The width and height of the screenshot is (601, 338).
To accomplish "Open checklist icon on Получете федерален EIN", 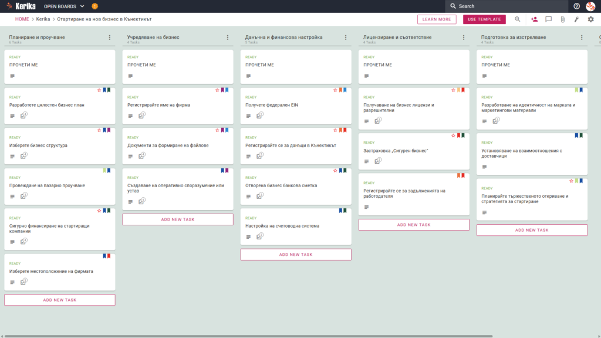I will coord(260,116).
